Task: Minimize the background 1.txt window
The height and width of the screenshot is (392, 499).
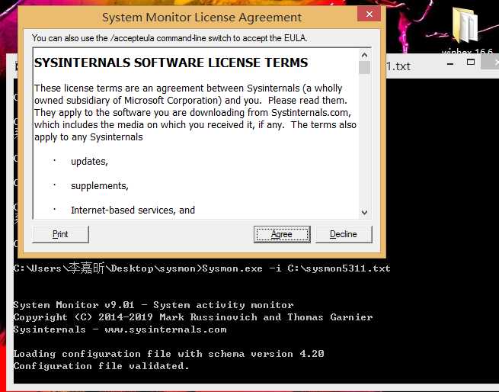Action: 450,64
